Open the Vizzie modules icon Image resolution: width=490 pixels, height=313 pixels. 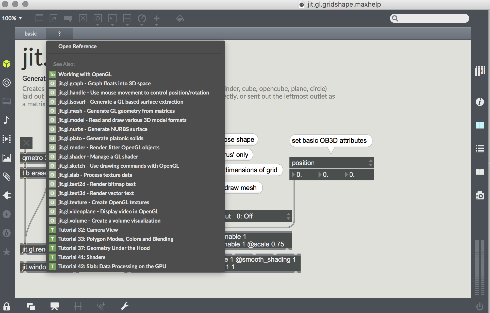tap(7, 214)
